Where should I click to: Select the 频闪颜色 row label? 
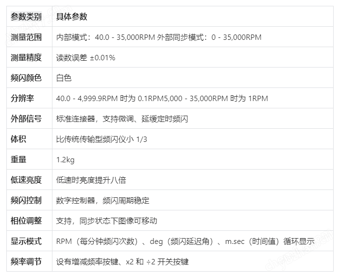coord(26,78)
